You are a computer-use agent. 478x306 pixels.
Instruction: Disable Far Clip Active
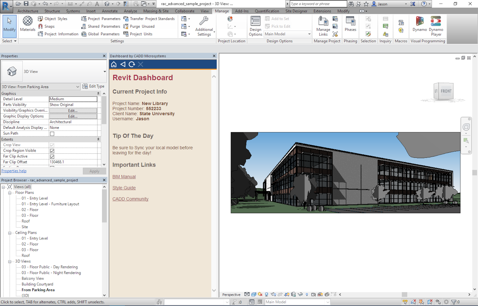[x=52, y=156]
